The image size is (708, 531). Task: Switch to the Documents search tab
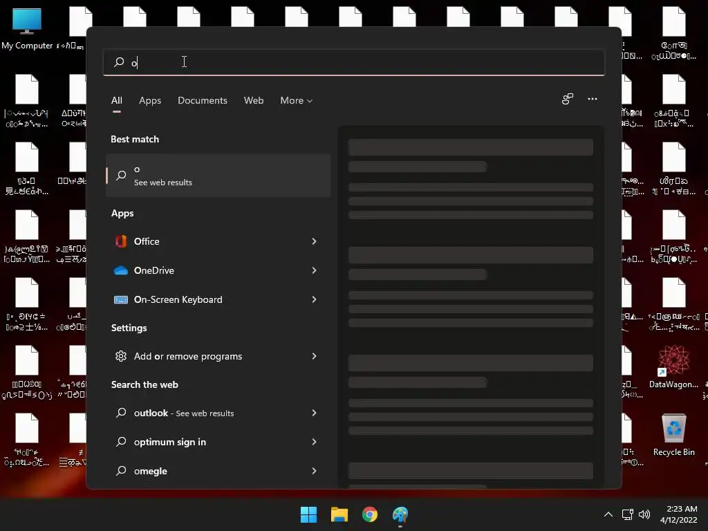pyautogui.click(x=203, y=101)
